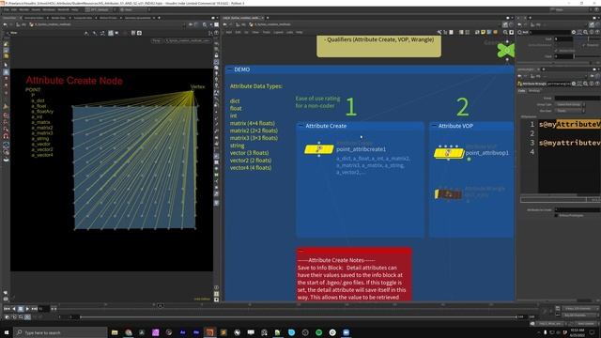Open File Explorer from the taskbar
The height and width of the screenshot is (338, 601).
point(115,332)
